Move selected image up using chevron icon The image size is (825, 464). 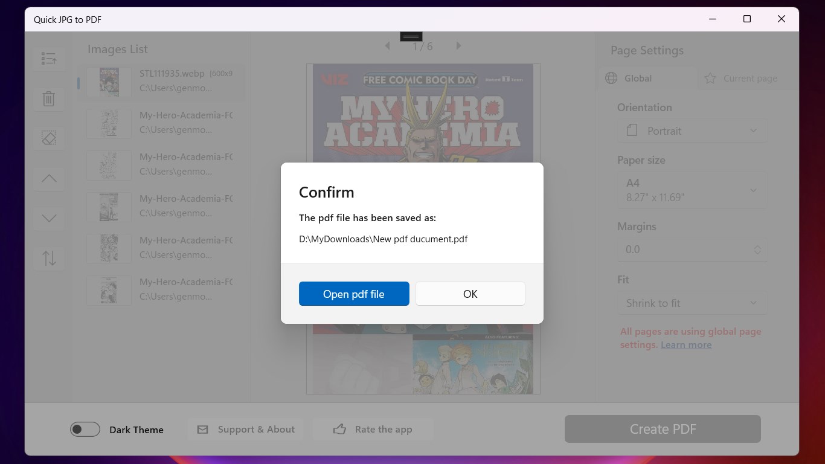pos(48,178)
